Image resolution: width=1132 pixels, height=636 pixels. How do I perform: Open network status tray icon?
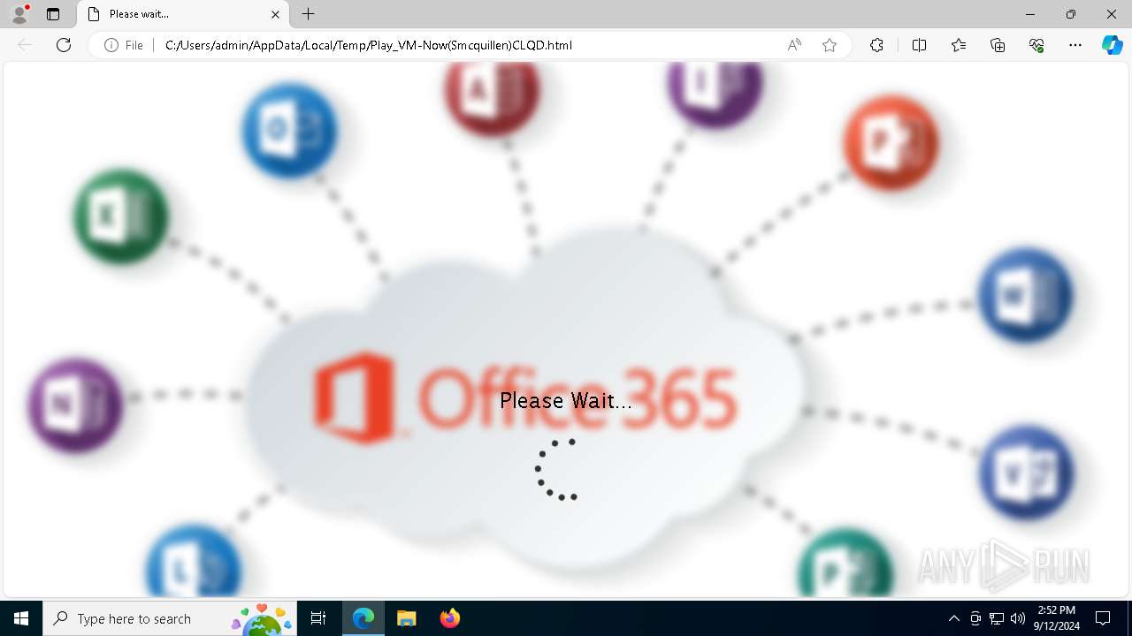(997, 618)
